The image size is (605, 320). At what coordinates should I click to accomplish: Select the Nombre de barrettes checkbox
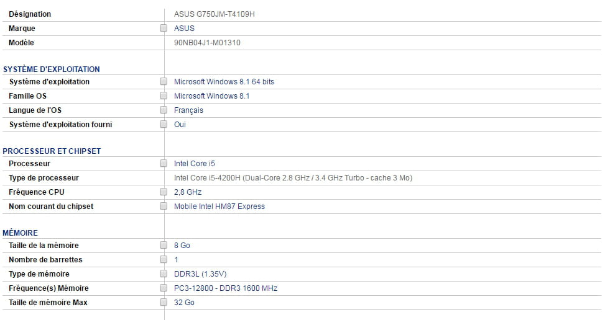click(164, 260)
